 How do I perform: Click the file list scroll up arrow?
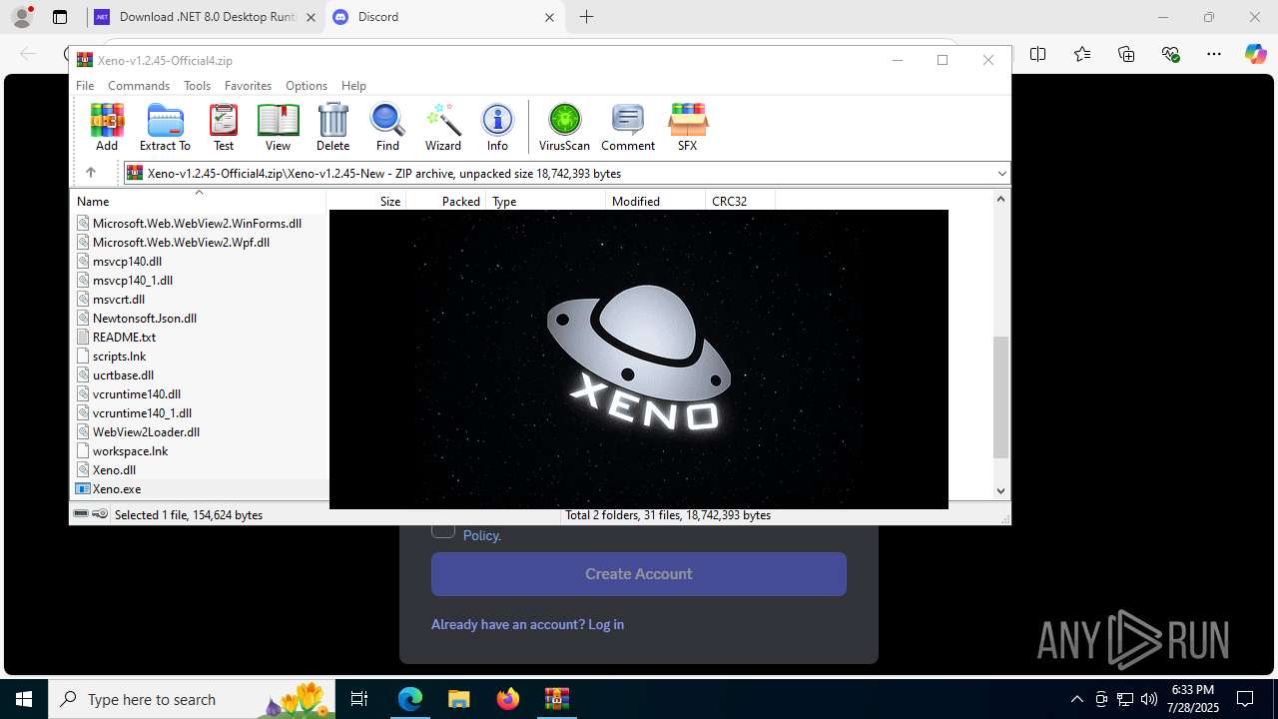click(1001, 200)
